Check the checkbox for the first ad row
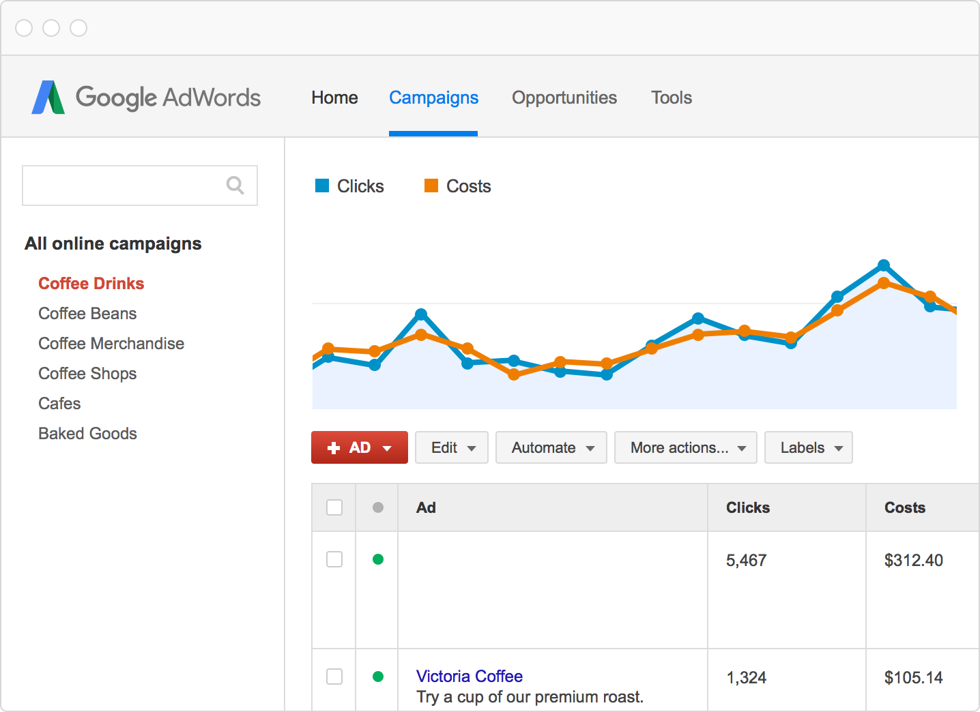This screenshot has width=980, height=712. [x=334, y=559]
